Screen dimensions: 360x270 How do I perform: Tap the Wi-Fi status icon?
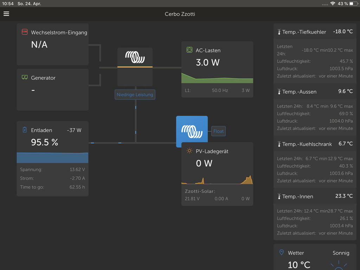(x=333, y=4)
